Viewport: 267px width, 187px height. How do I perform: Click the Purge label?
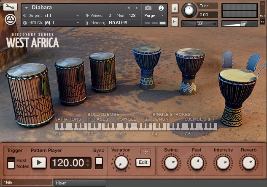pos(149,16)
